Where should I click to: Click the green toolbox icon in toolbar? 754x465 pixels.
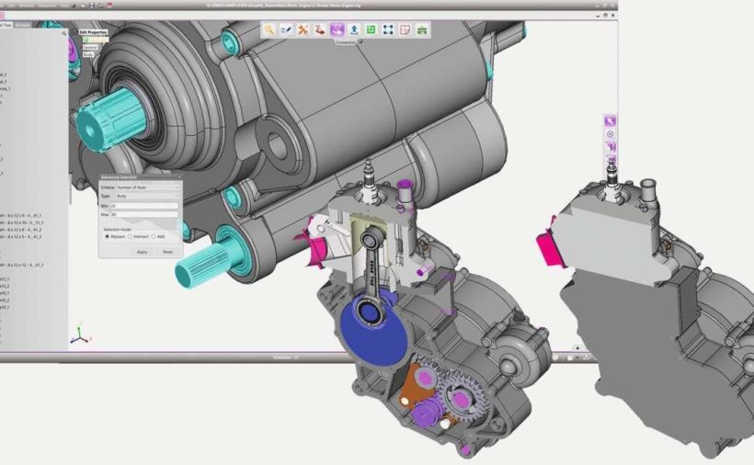(x=422, y=29)
